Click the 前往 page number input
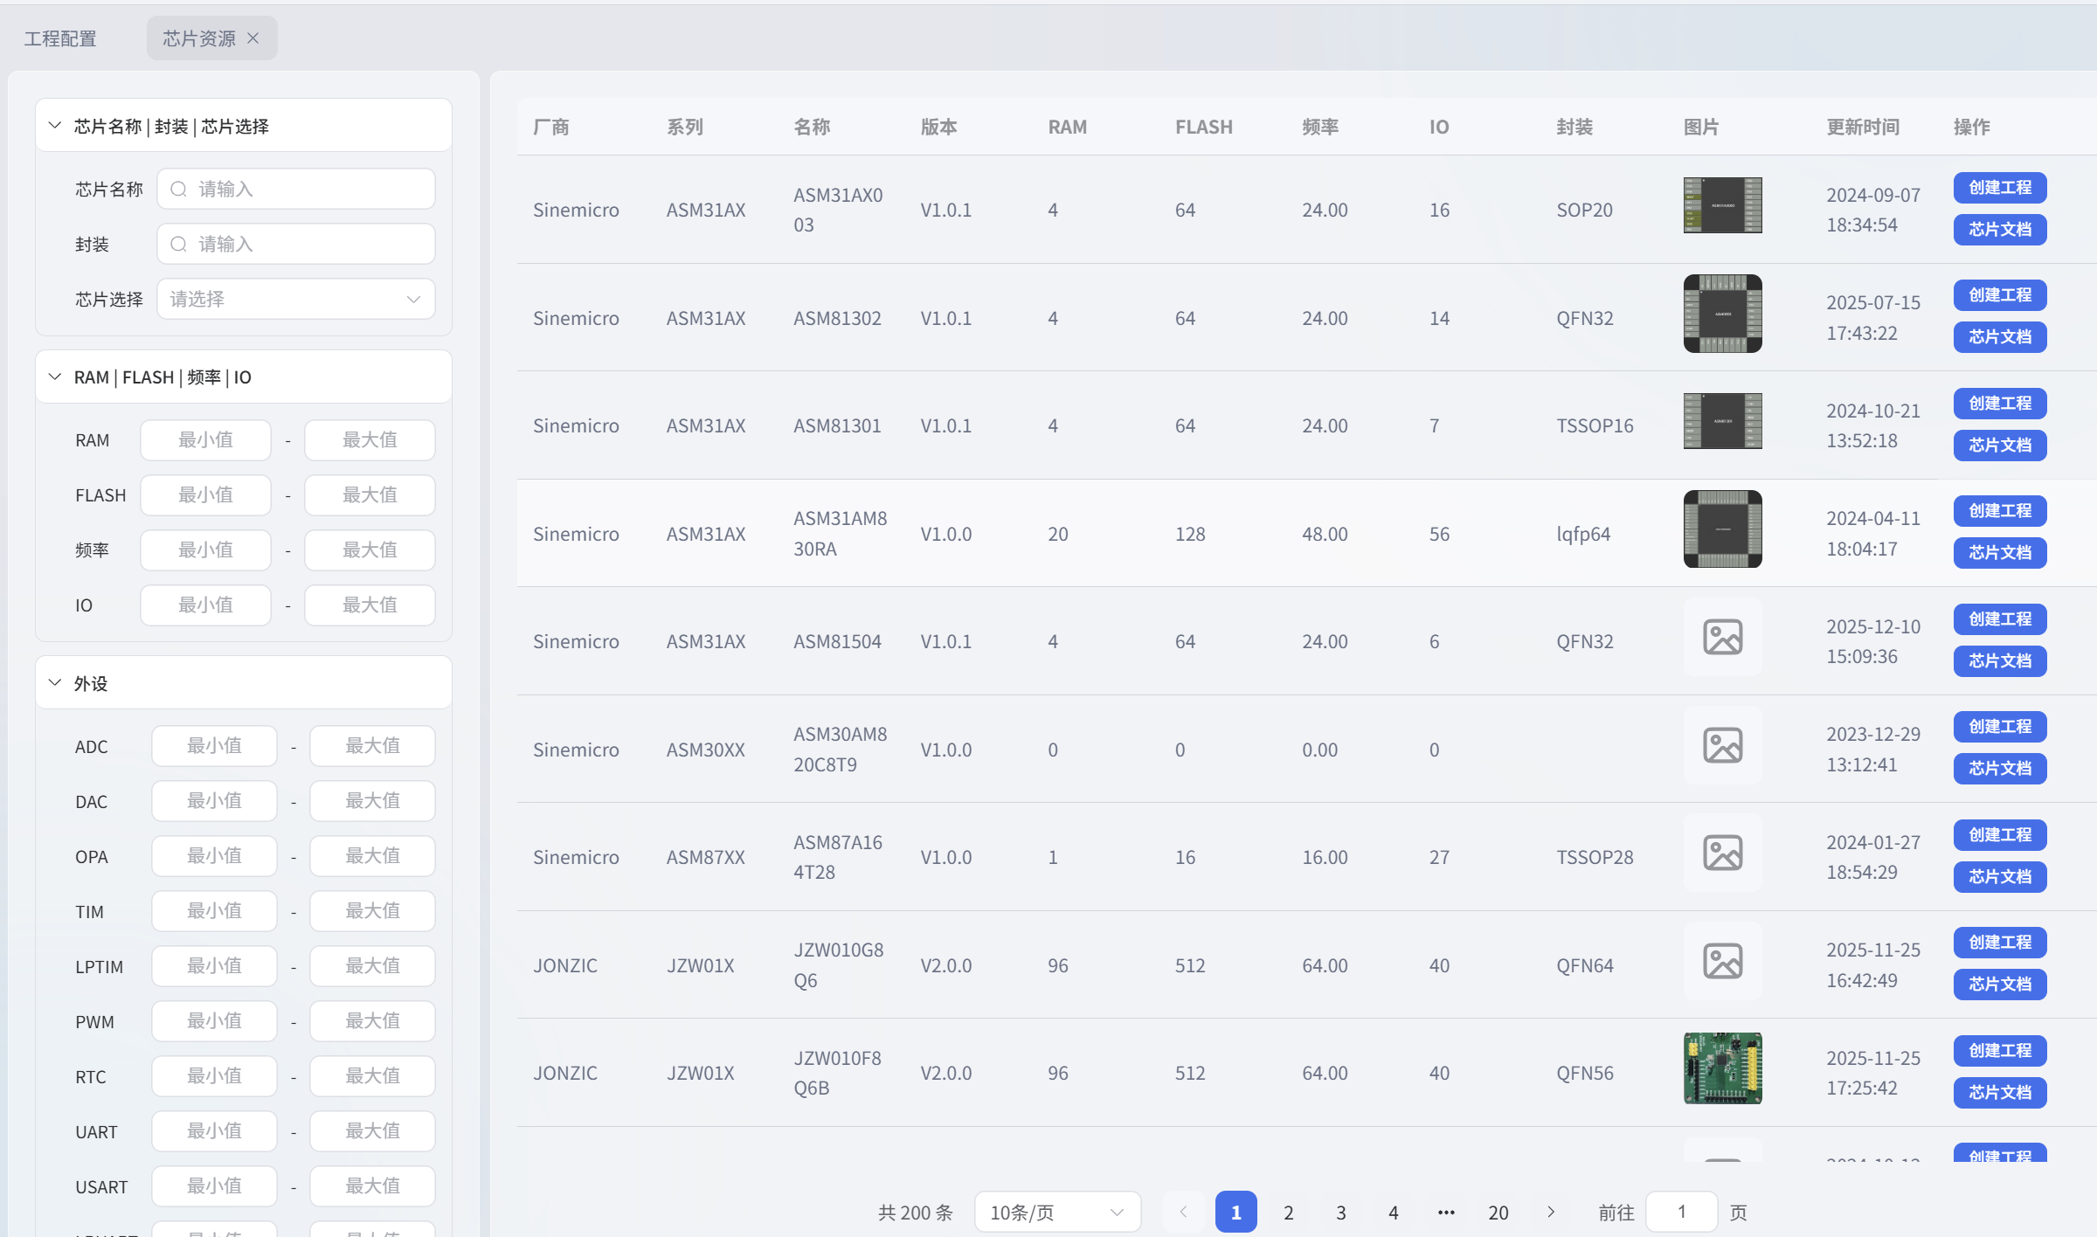 pos(1681,1212)
